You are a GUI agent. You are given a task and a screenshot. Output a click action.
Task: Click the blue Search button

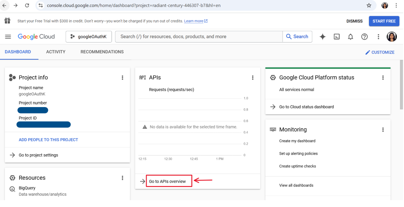[x=297, y=37]
